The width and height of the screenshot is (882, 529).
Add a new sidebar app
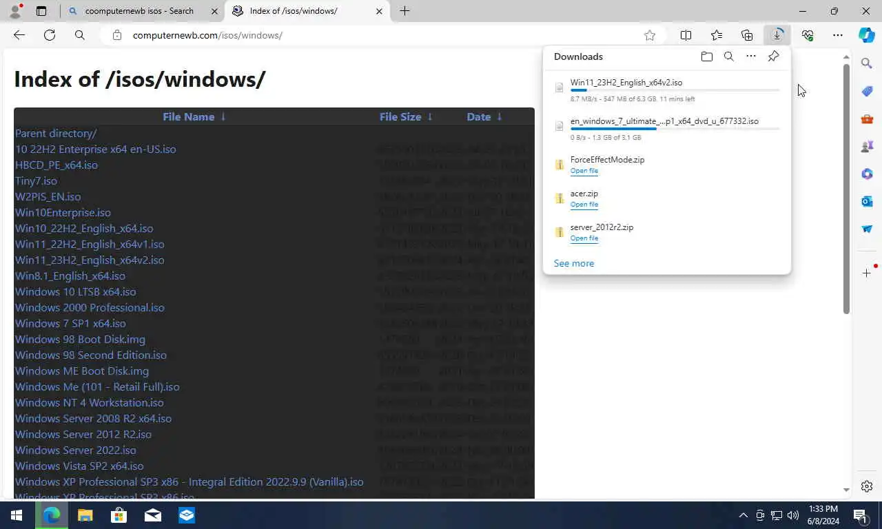pos(867,273)
